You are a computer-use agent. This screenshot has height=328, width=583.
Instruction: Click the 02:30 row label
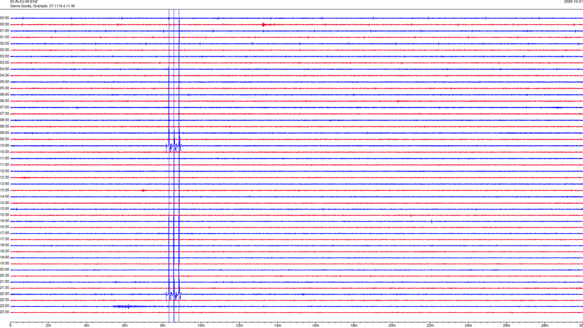click(5, 50)
